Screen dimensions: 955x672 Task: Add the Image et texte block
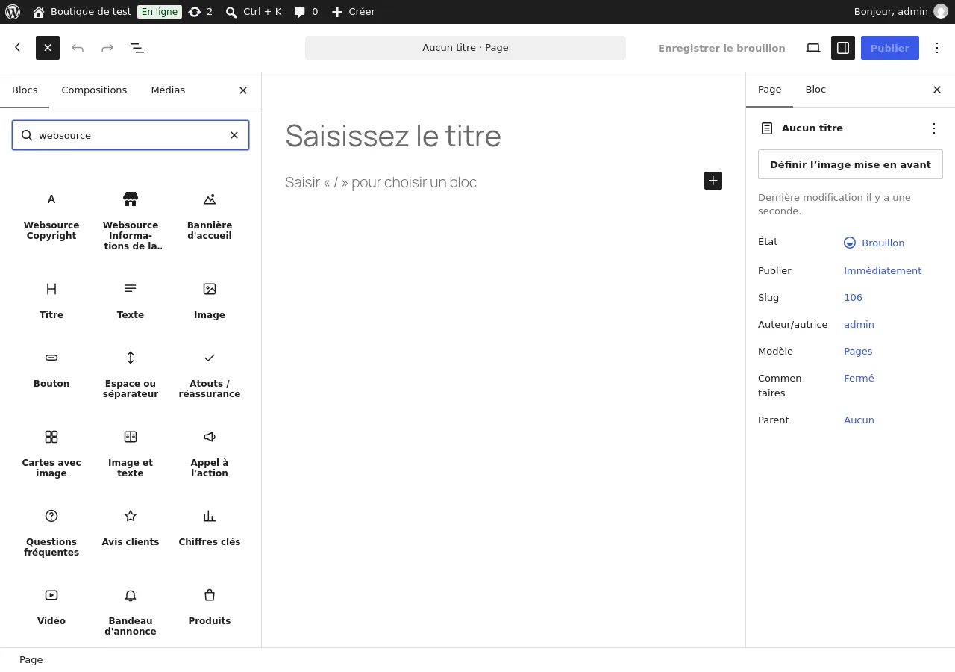tap(131, 453)
